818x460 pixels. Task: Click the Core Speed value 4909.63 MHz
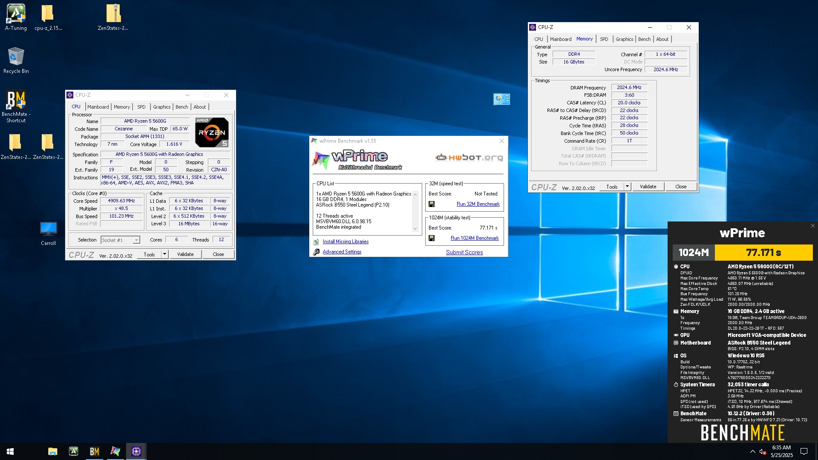121,201
